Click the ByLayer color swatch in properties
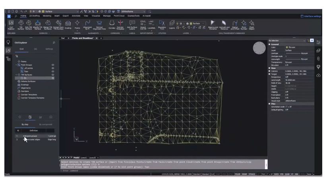Image resolution: width=327 pixels, height=189 pixels. (287, 47)
